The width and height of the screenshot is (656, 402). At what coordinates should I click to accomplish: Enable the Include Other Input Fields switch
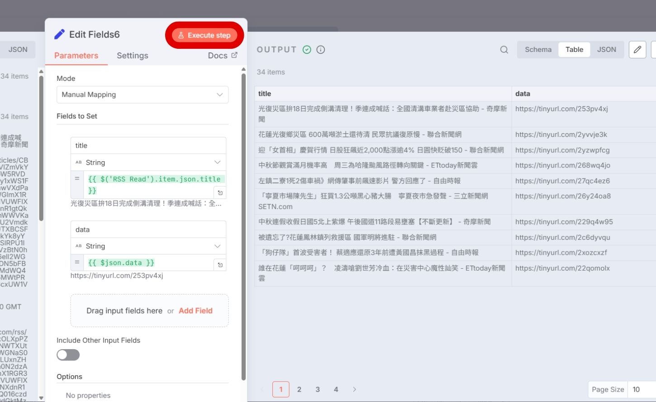(68, 355)
